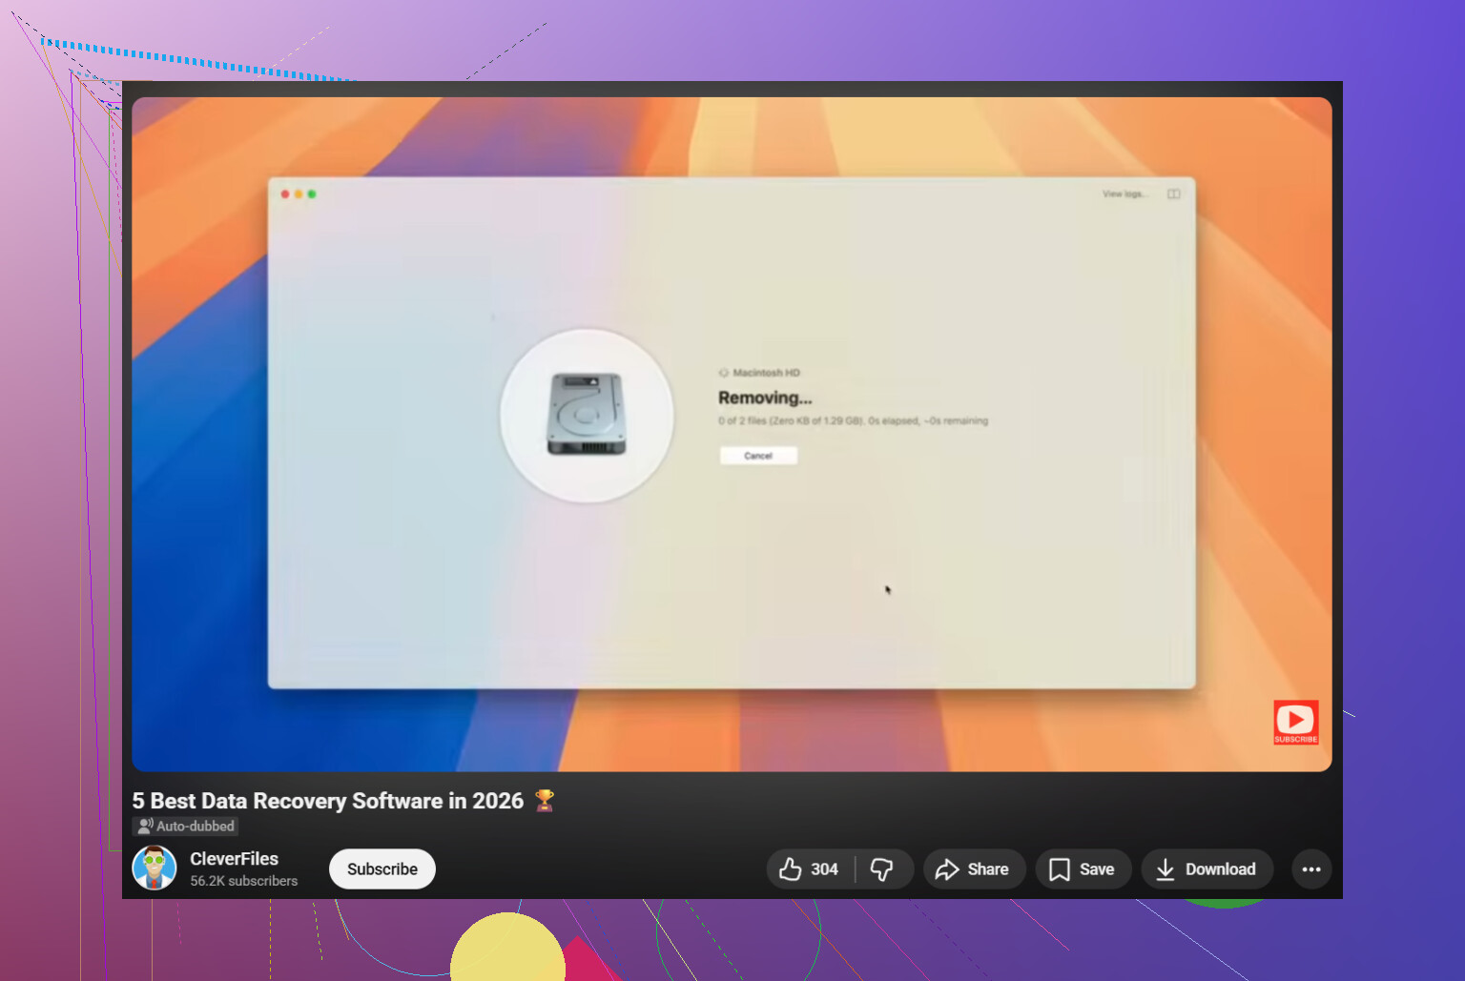
Task: Open the CleverFiles channel name link
Action: point(234,859)
